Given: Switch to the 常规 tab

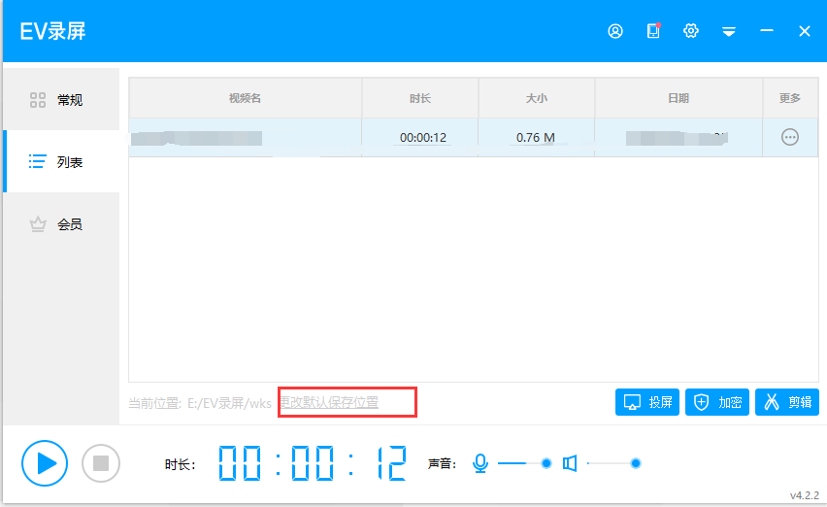Looking at the screenshot, I should click(x=61, y=100).
